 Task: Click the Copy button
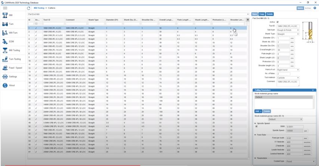[262, 14]
